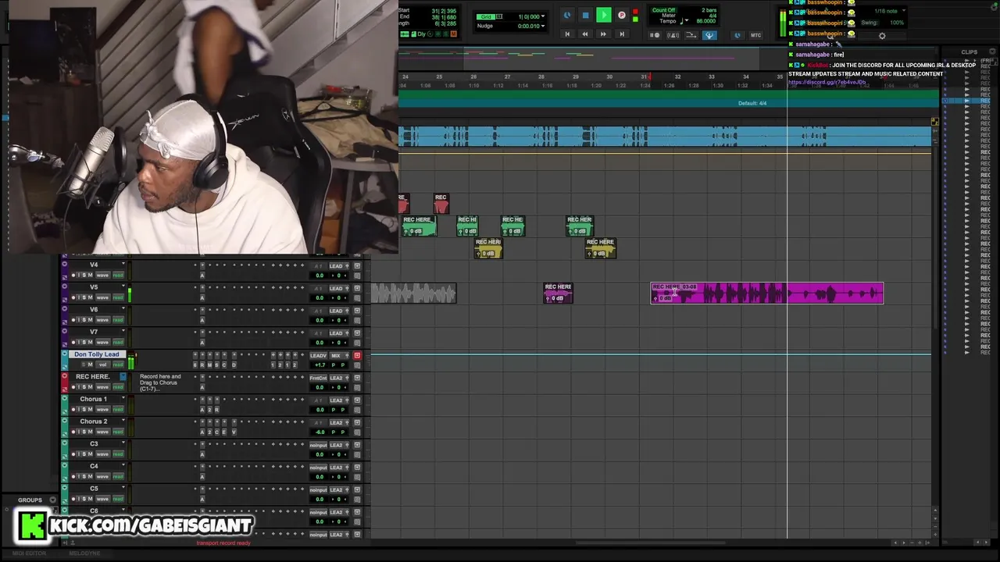This screenshot has height=562, width=1000.
Task: Toggle the metronome click icon
Action: (x=673, y=35)
